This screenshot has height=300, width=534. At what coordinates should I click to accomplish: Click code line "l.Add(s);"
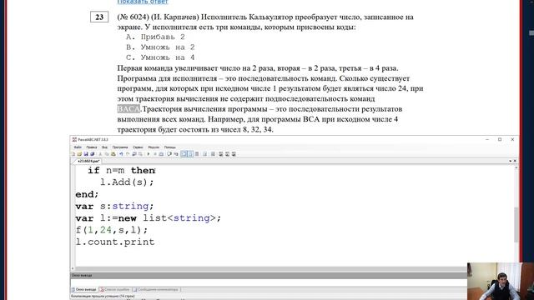pyautogui.click(x=127, y=182)
